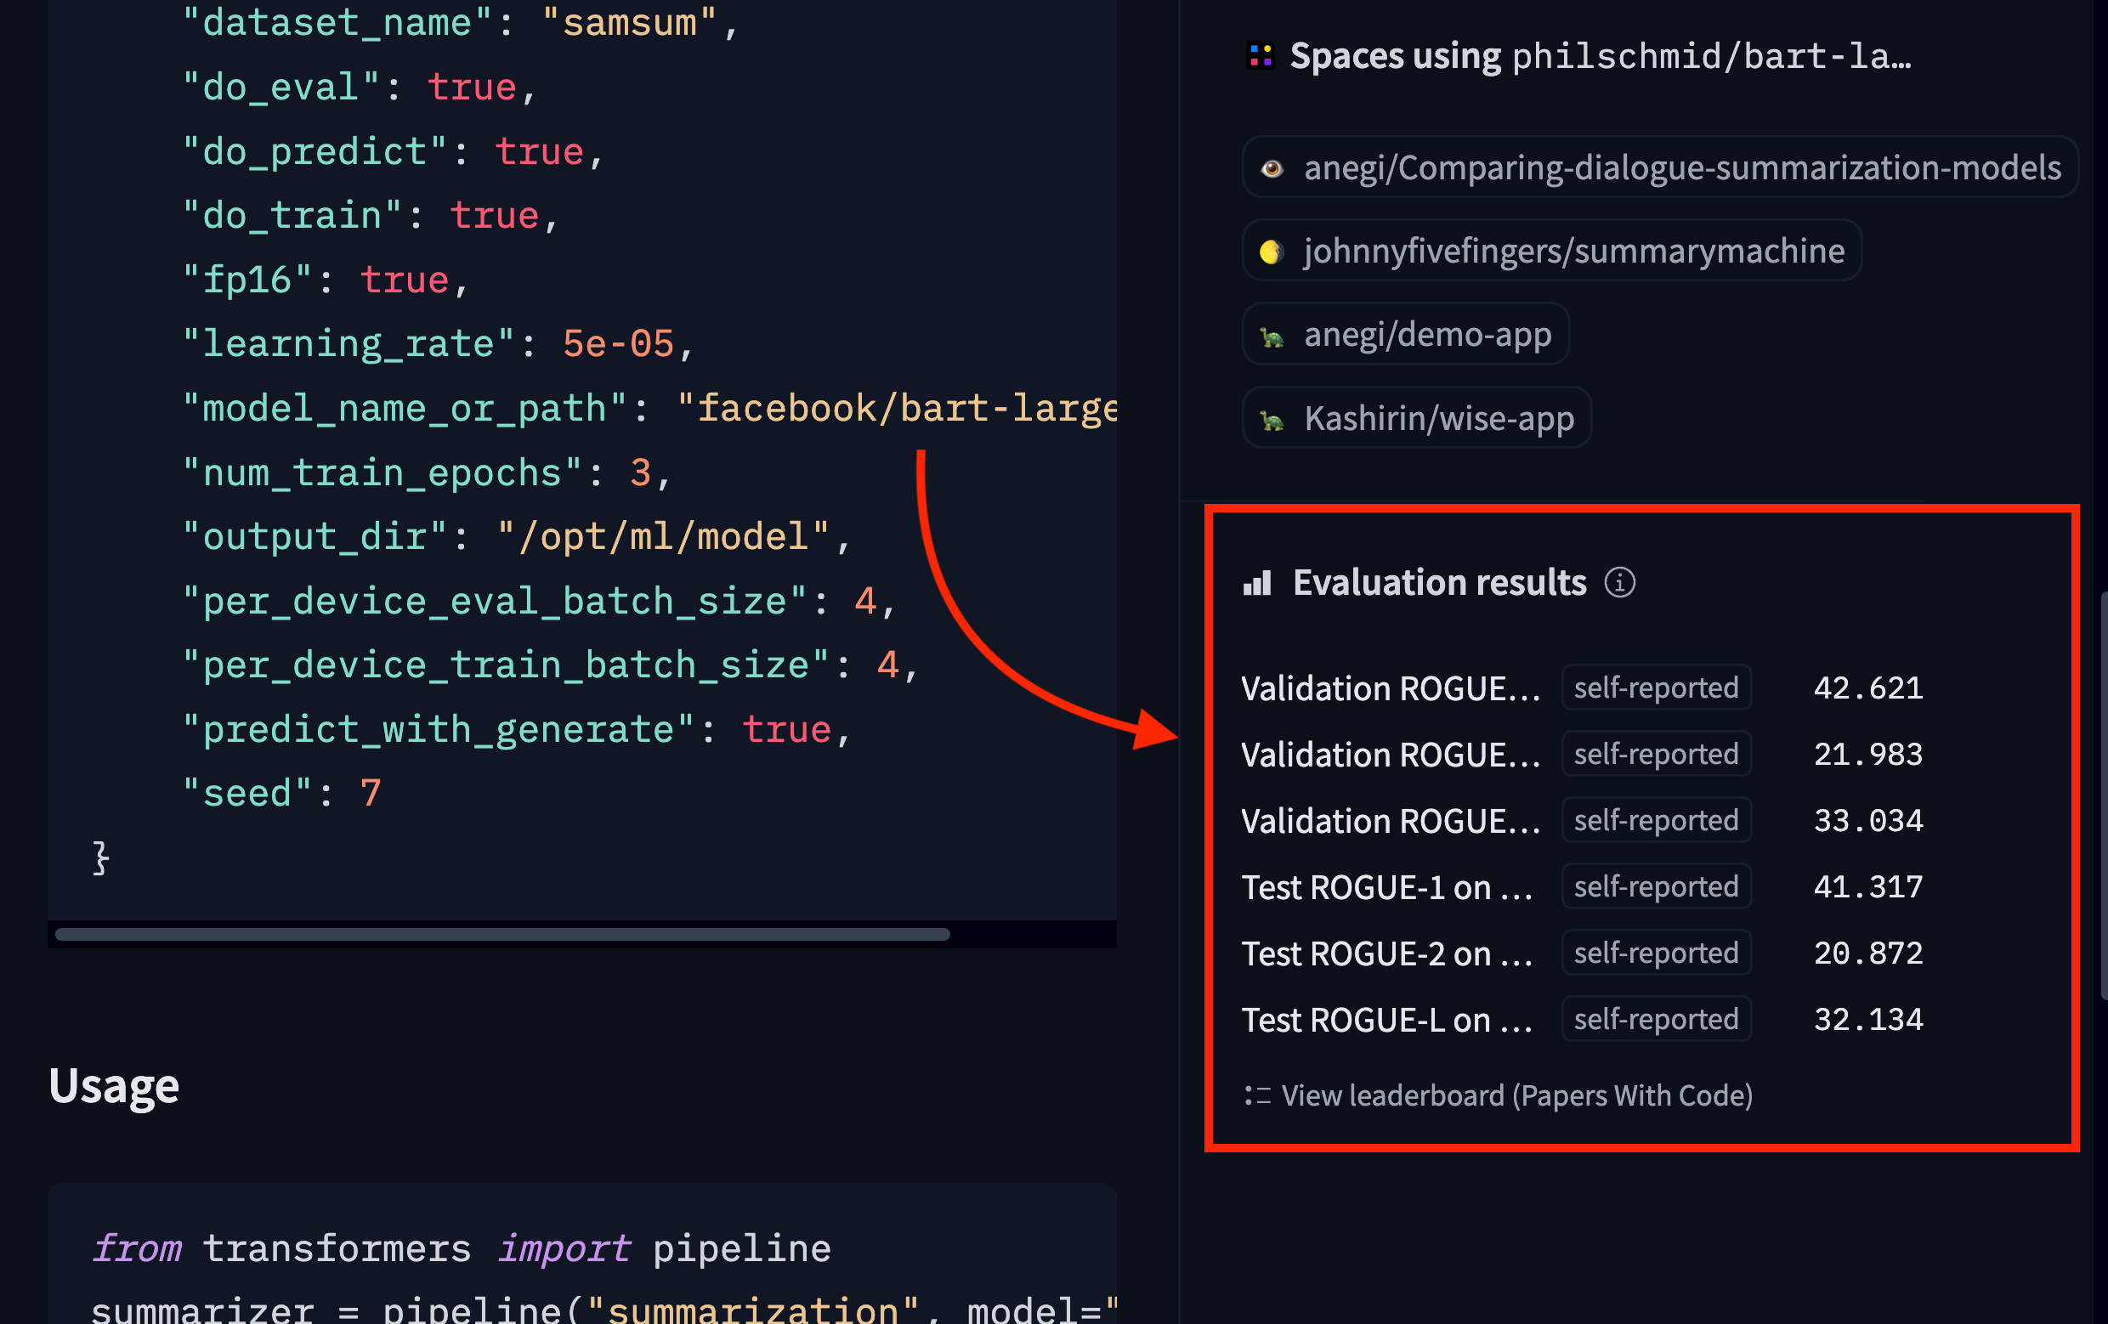
Task: Click the colorful Spaces icon
Action: [x=1260, y=56]
